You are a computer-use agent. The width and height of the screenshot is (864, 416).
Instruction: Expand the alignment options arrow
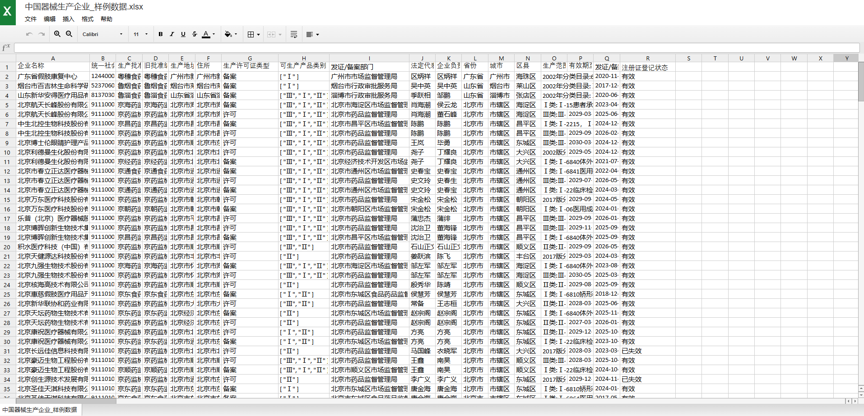(x=318, y=34)
